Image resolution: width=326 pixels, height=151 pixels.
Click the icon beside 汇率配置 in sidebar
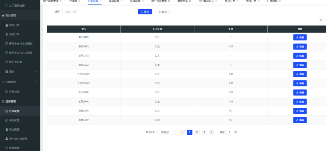(x=7, y=111)
